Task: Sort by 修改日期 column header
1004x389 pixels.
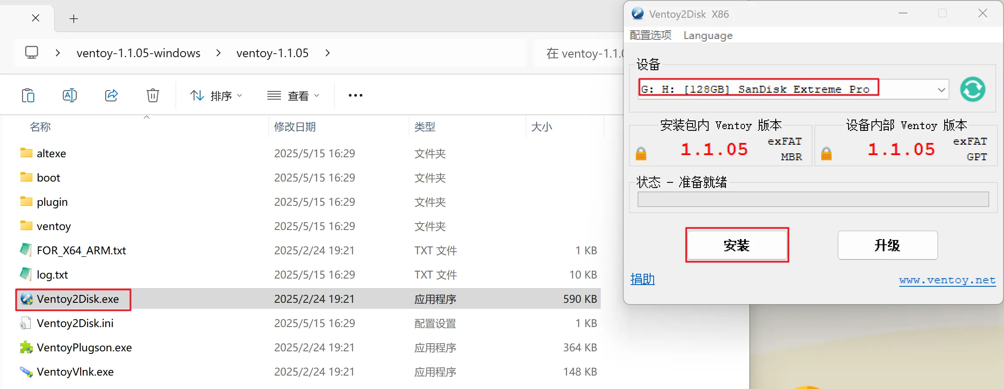Action: click(x=295, y=127)
